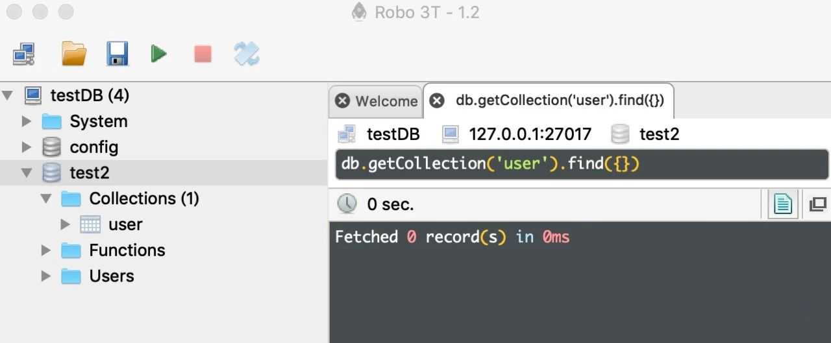Viewport: 831px width, 343px height.
Task: Toggle the detached output window icon
Action: pyautogui.click(x=817, y=205)
